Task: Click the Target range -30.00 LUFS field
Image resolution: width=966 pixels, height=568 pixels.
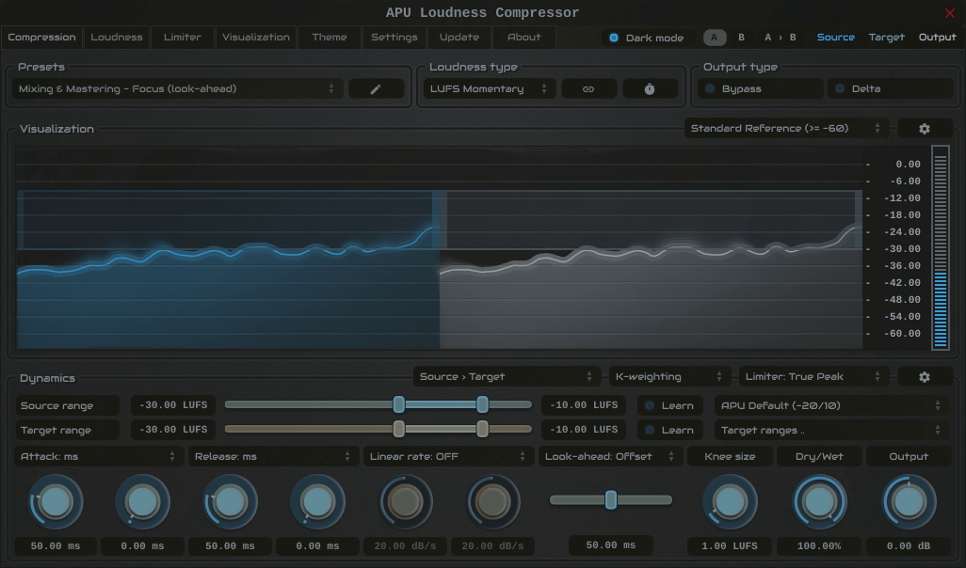Action: pos(173,430)
